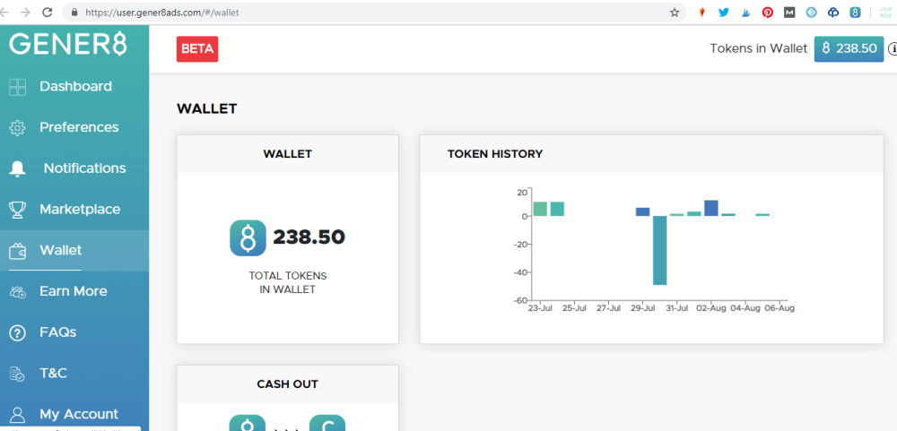Reload the page
897x431 pixels.
coord(48,12)
